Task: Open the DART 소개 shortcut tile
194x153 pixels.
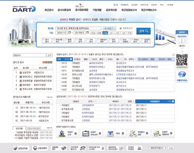Action: (x=68, y=134)
